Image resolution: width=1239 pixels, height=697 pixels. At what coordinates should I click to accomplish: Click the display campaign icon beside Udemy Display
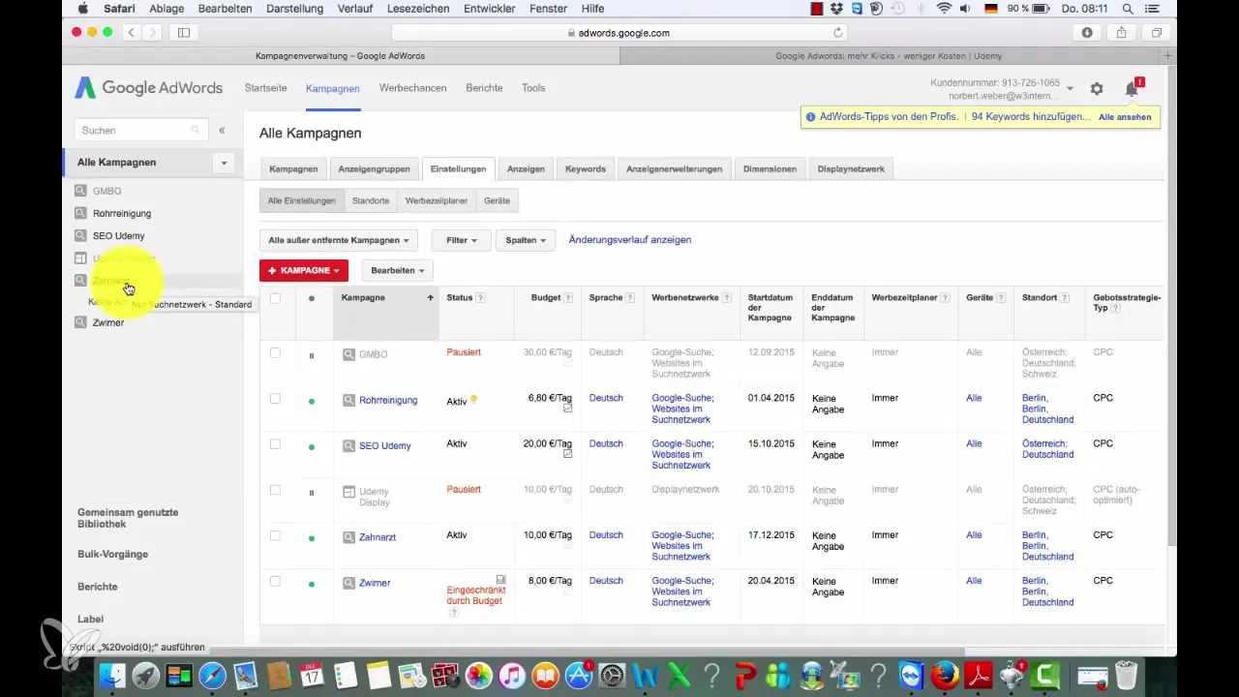pyautogui.click(x=349, y=492)
